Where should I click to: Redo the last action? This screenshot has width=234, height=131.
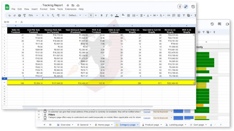pyautogui.click(x=14, y=15)
